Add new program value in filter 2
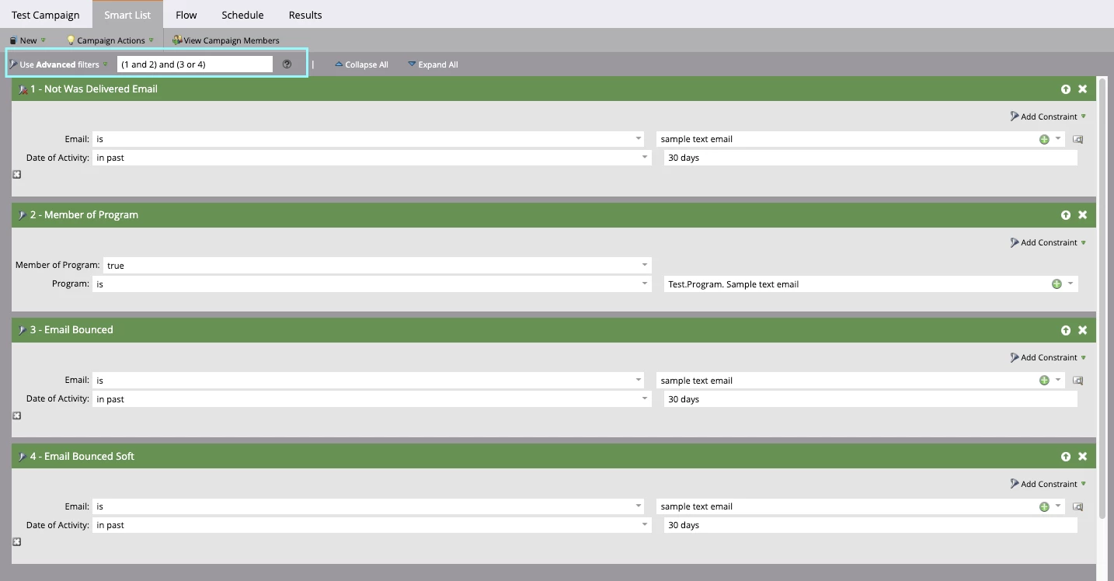The height and width of the screenshot is (581, 1114). point(1057,284)
